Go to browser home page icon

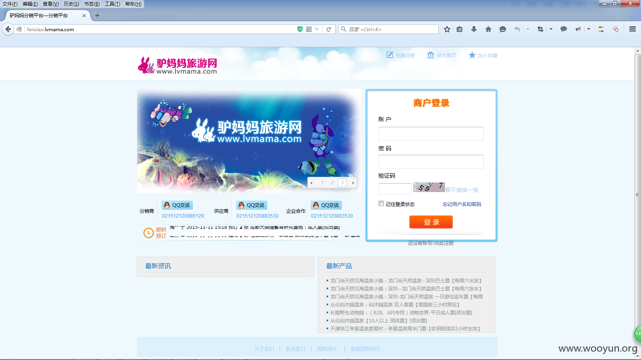pos(488,29)
